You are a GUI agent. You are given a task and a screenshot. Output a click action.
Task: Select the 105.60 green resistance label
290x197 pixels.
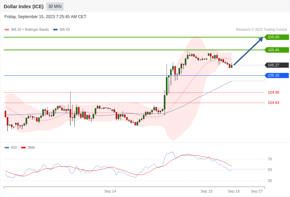277,37
